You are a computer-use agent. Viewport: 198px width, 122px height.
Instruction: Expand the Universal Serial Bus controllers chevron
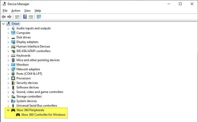click(x=8, y=106)
